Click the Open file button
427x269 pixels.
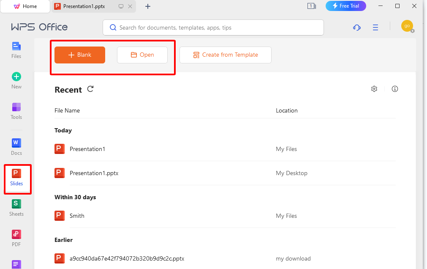[x=142, y=55]
